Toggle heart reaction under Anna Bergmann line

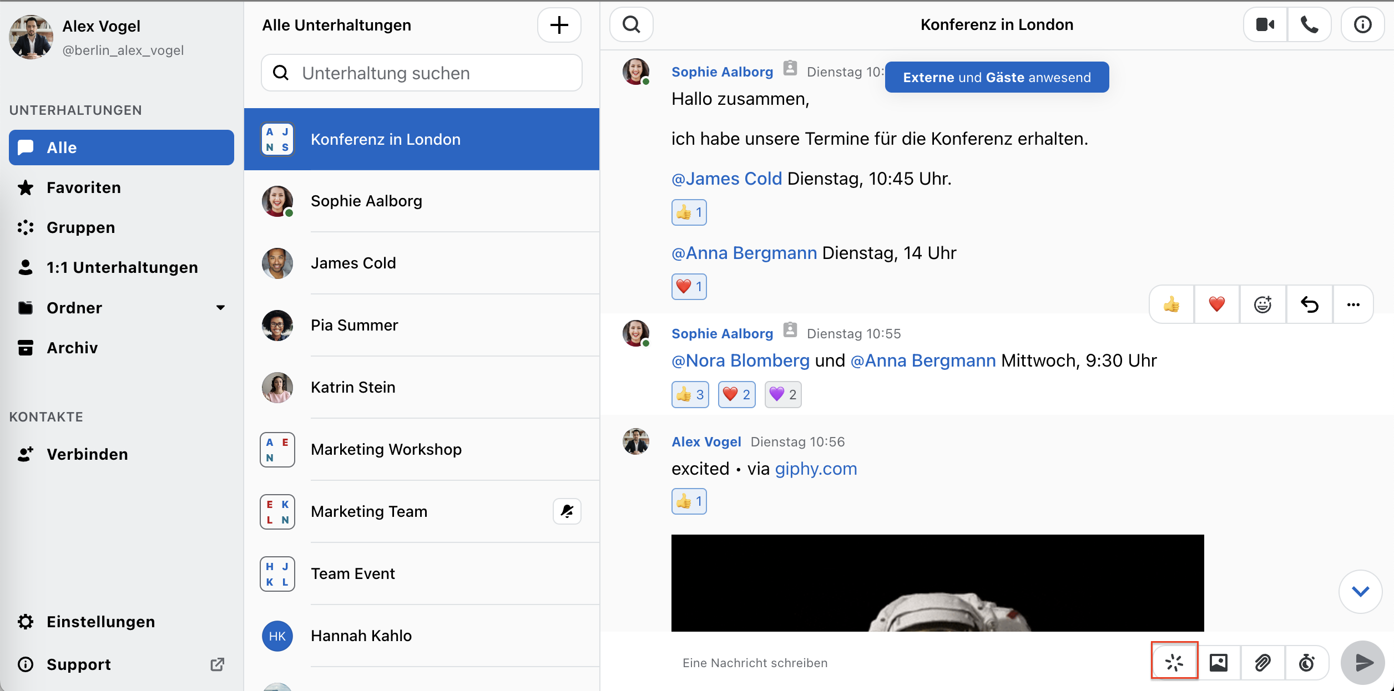(689, 287)
